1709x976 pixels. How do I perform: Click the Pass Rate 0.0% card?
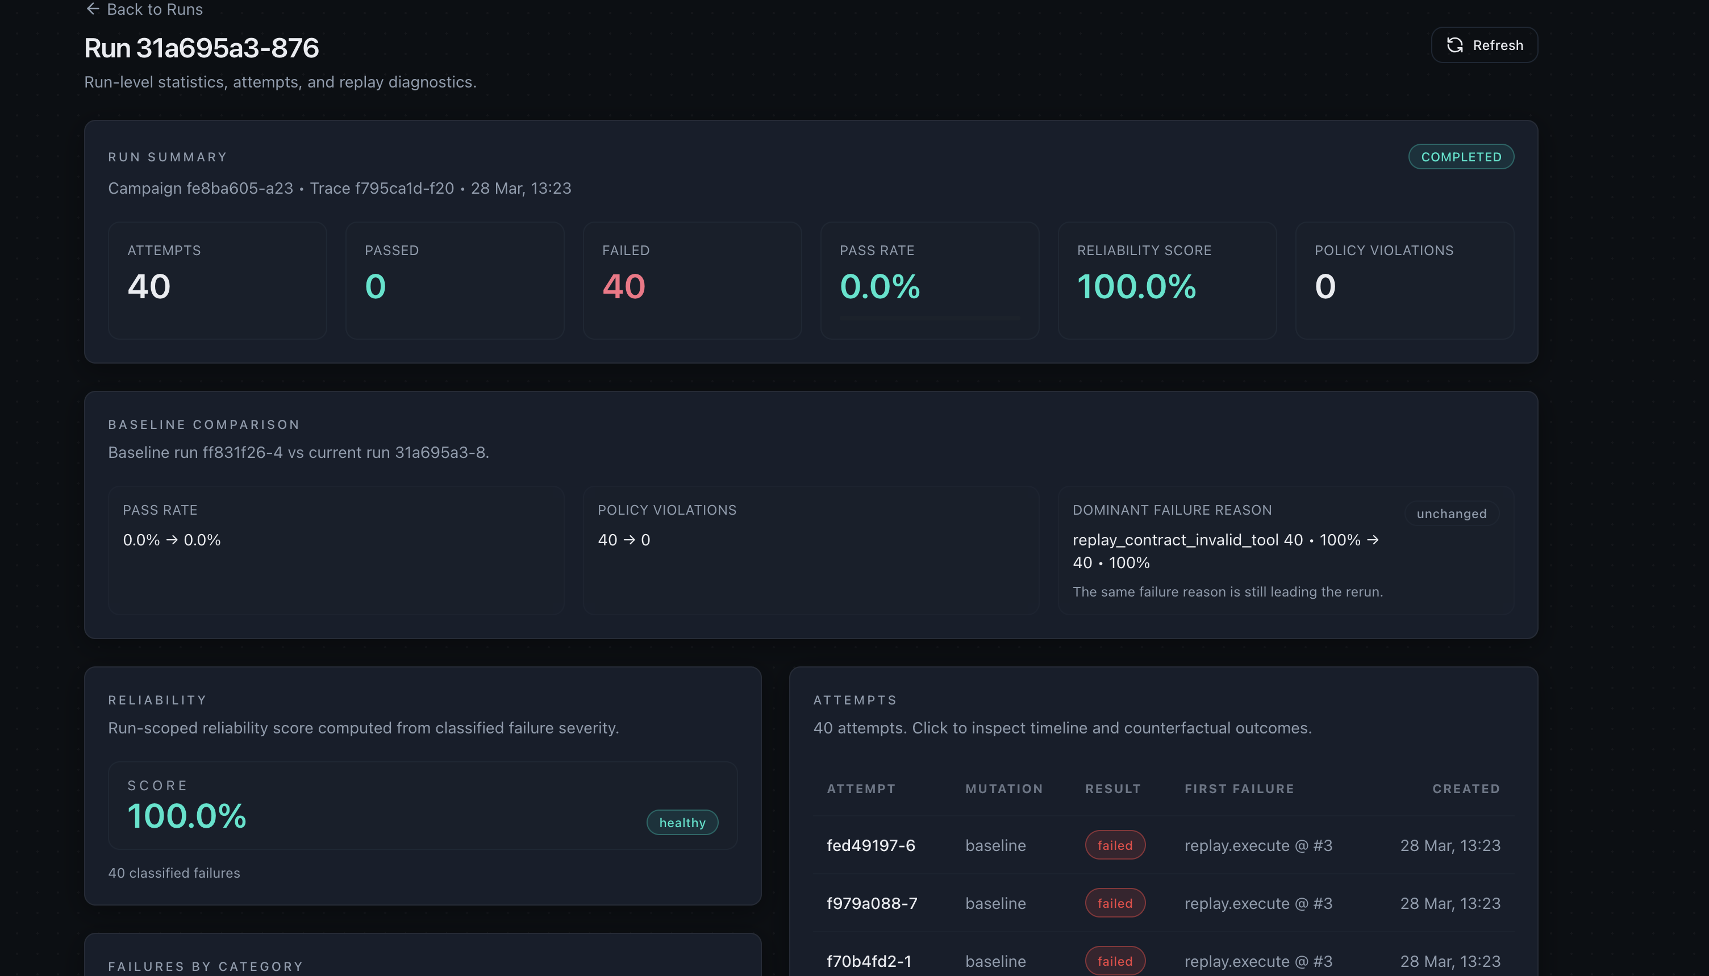coord(929,280)
